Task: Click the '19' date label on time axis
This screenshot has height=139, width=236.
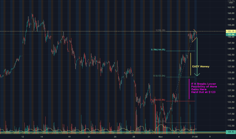Action: [69, 137]
